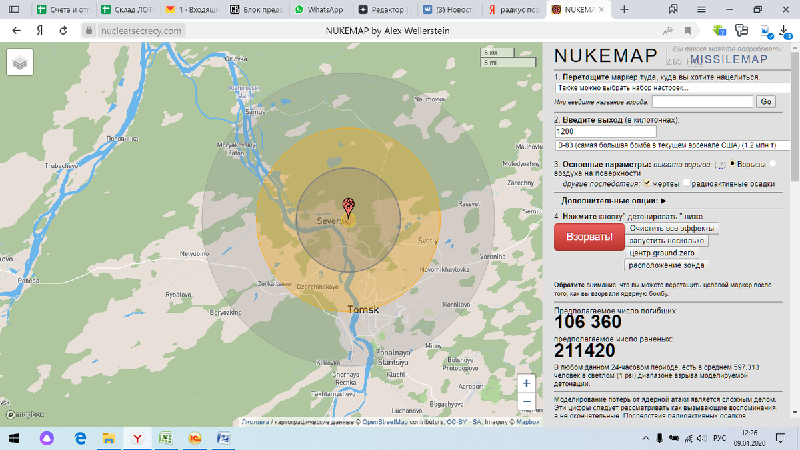Click the yield kilotons input field
The image size is (800, 450).
[605, 132]
